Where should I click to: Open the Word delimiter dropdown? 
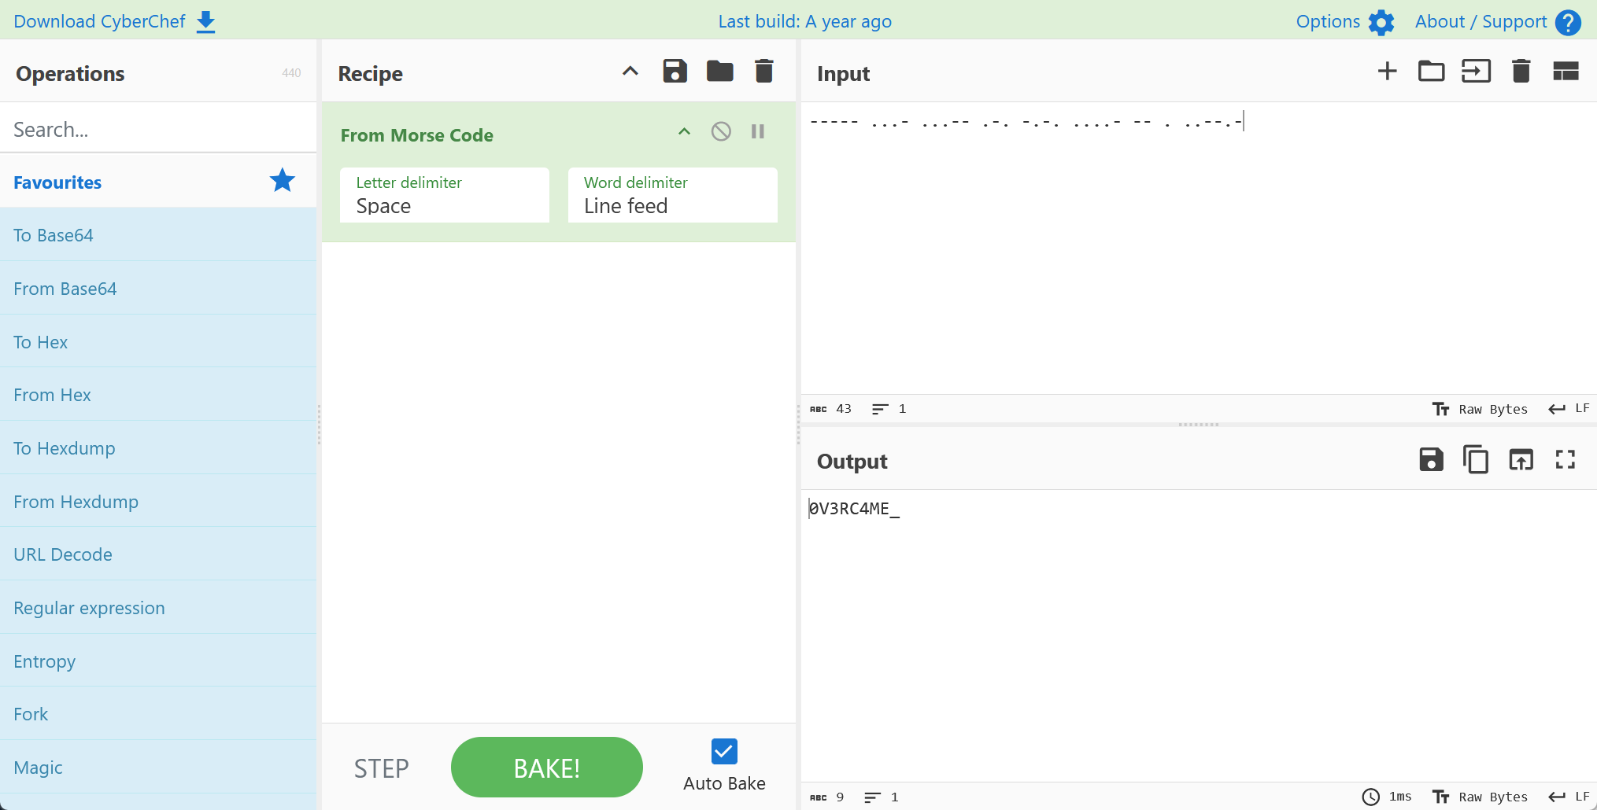tap(672, 196)
